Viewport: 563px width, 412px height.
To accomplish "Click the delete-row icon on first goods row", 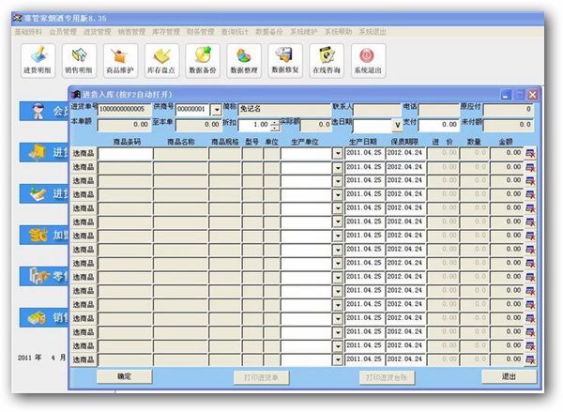I will (x=530, y=153).
